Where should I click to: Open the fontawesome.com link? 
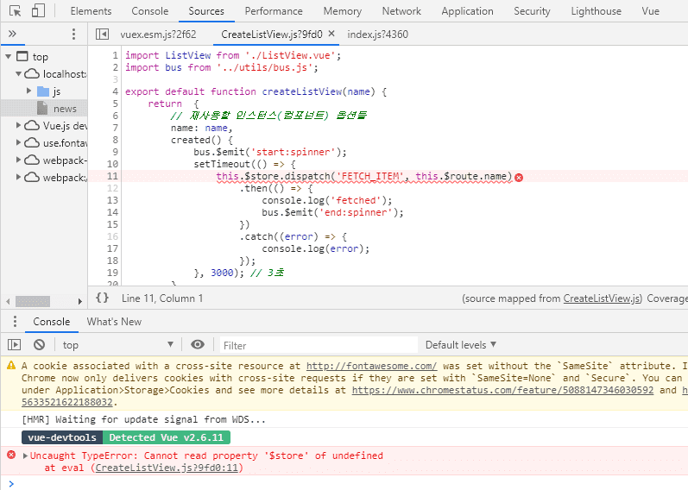point(371,366)
